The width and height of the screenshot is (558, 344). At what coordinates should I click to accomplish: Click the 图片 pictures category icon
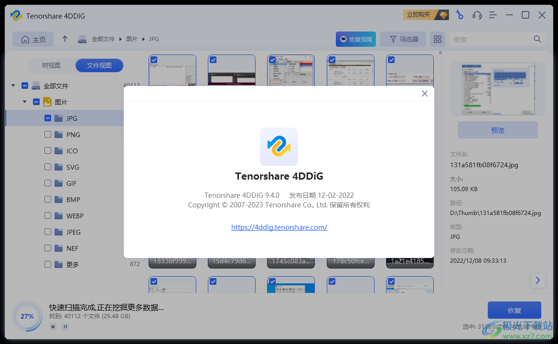(x=47, y=102)
